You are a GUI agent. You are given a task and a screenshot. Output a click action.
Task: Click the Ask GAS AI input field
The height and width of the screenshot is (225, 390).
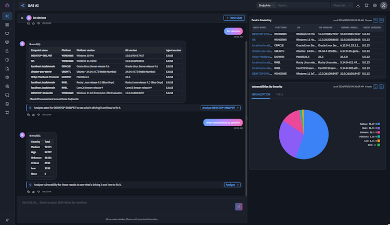(127, 206)
